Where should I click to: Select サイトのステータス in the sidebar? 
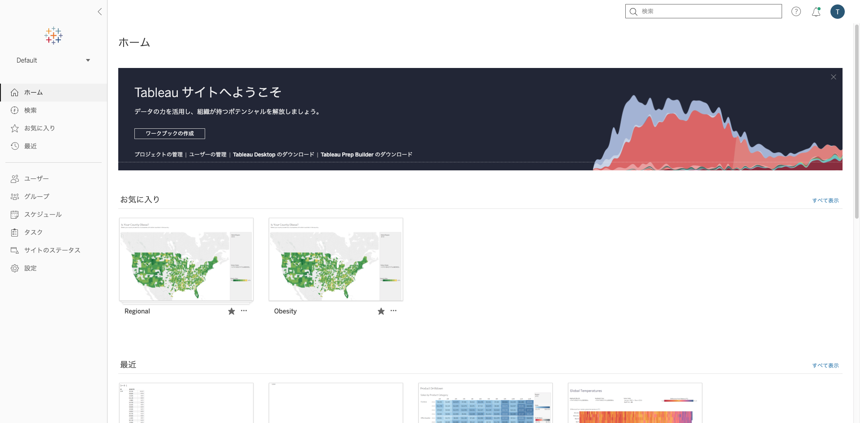point(52,250)
